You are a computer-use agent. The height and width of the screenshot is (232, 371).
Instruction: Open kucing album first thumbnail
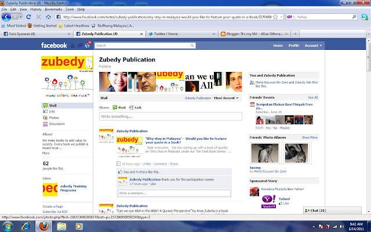(x=265, y=153)
